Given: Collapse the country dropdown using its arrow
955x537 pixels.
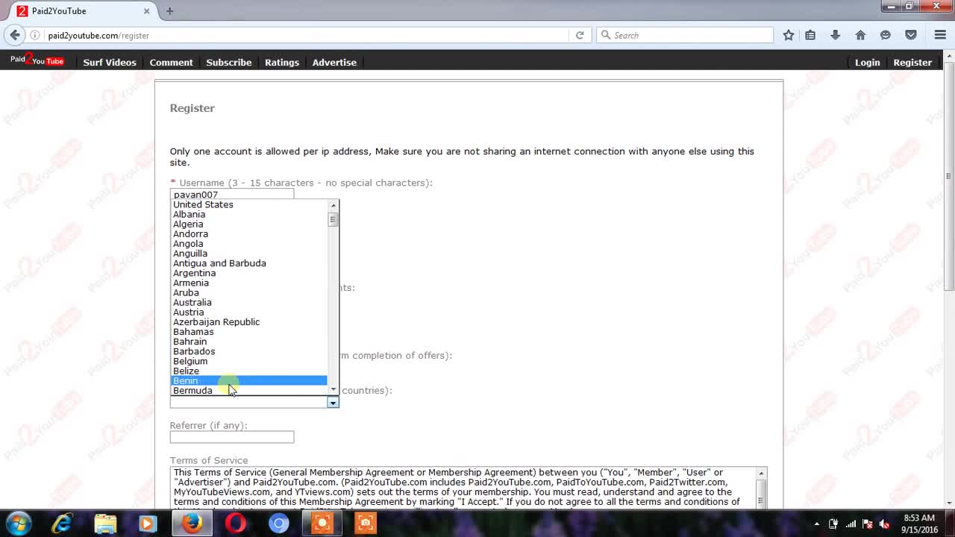Looking at the screenshot, I should click(x=333, y=402).
